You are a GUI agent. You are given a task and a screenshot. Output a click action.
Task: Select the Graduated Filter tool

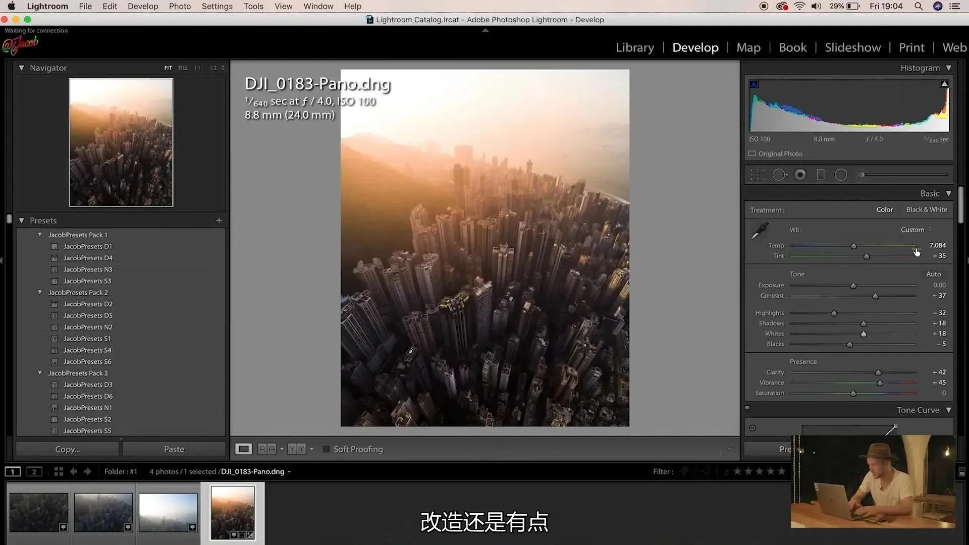pos(821,175)
